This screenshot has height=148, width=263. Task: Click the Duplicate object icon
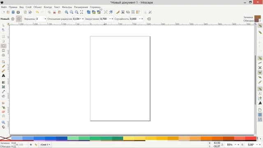click(x=89, y=12)
